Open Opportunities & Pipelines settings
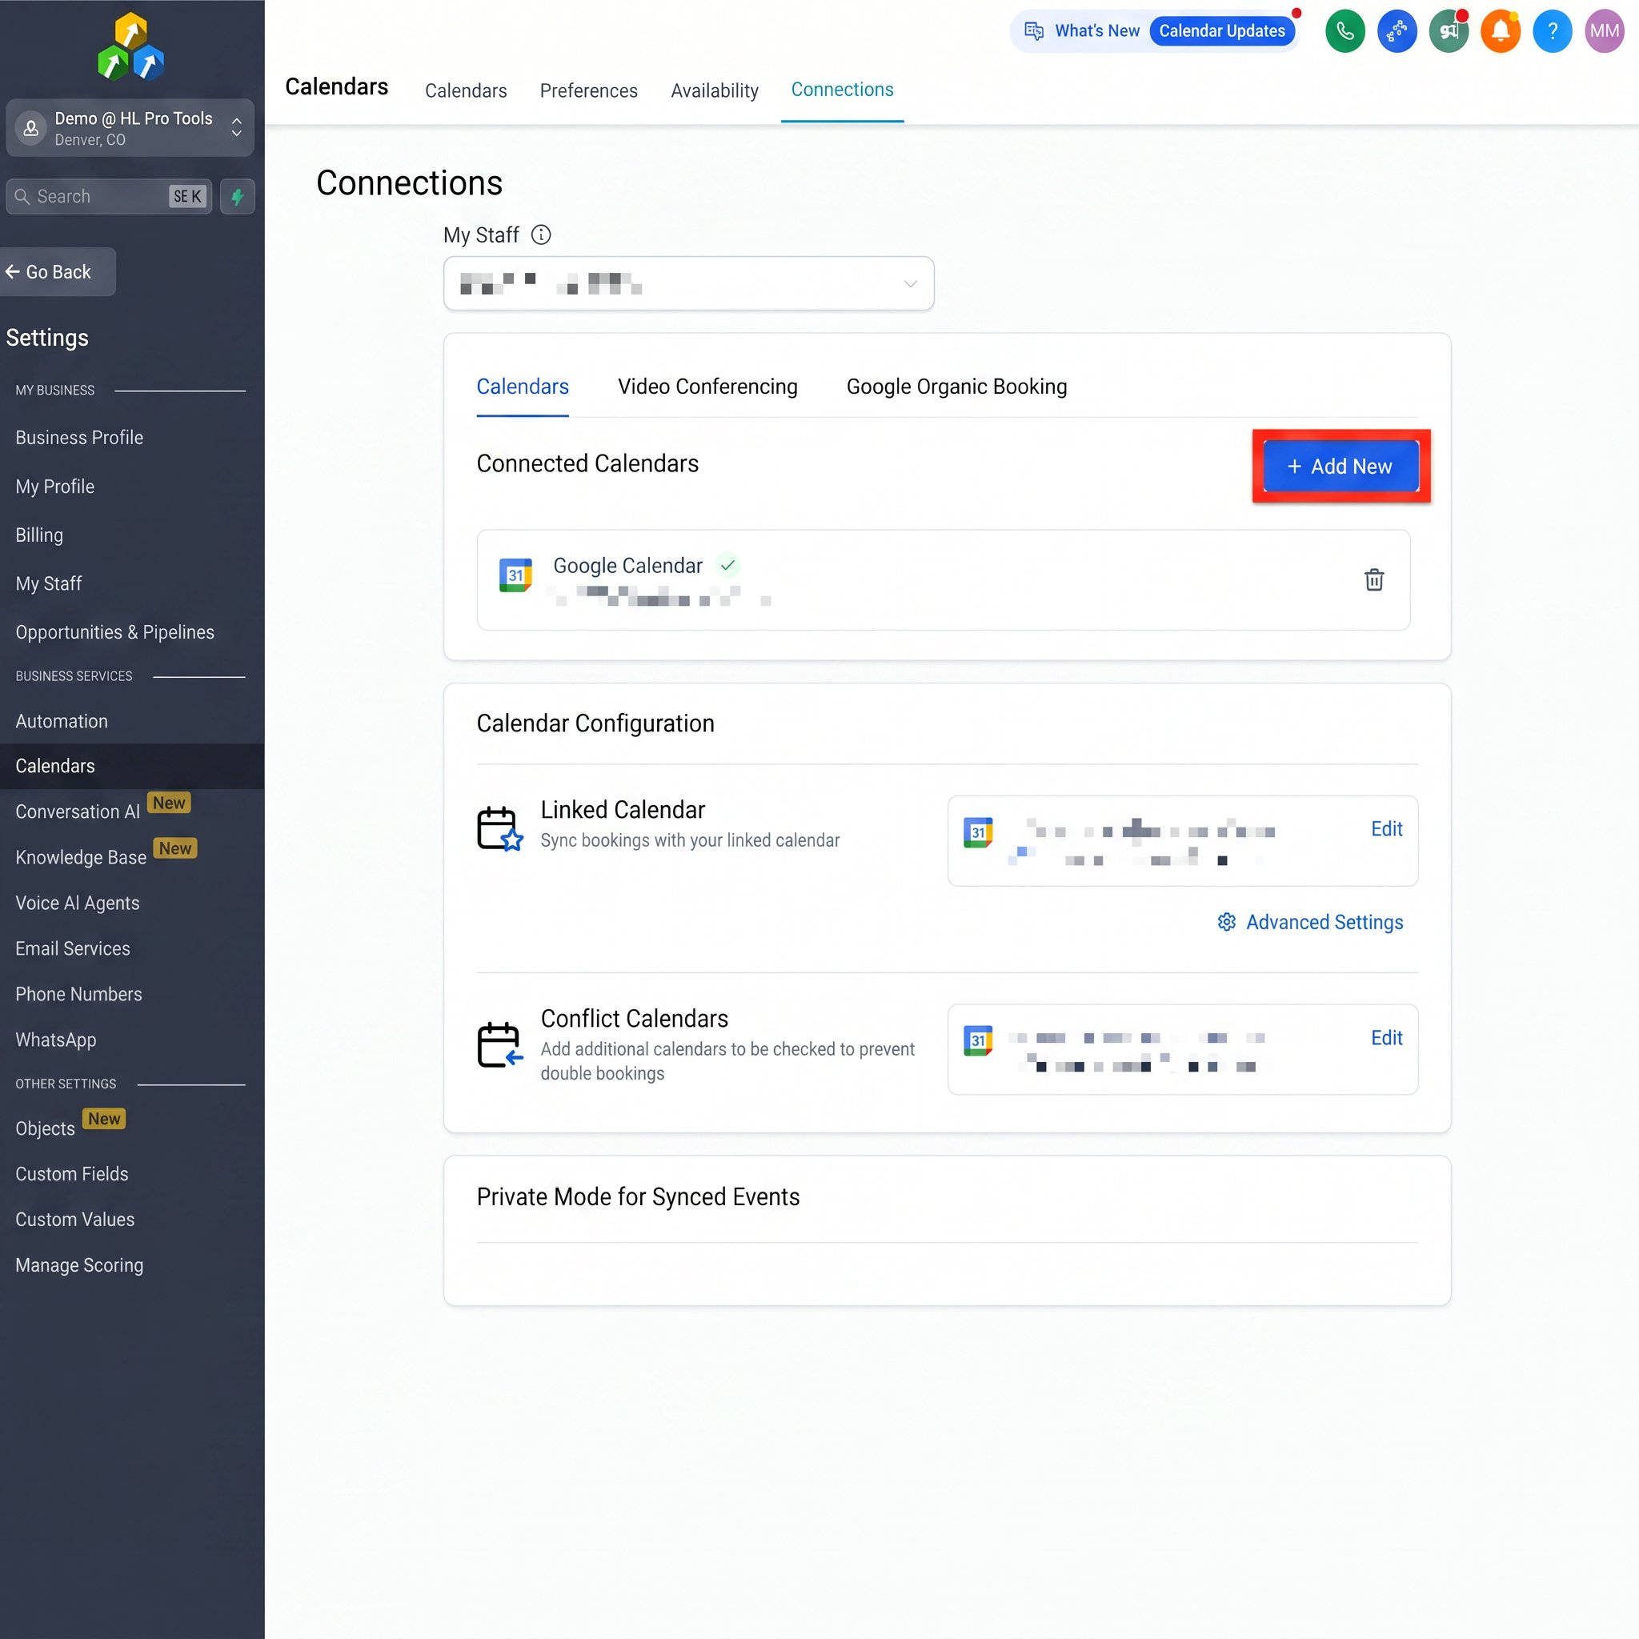Screen dimensions: 1639x1639 [114, 632]
